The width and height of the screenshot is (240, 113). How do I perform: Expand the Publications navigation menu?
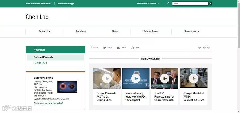coord(151,31)
